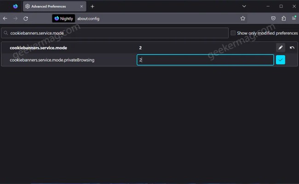Click the Nightly identity badge
Image resolution: width=299 pixels, height=184 pixels.
point(63,18)
